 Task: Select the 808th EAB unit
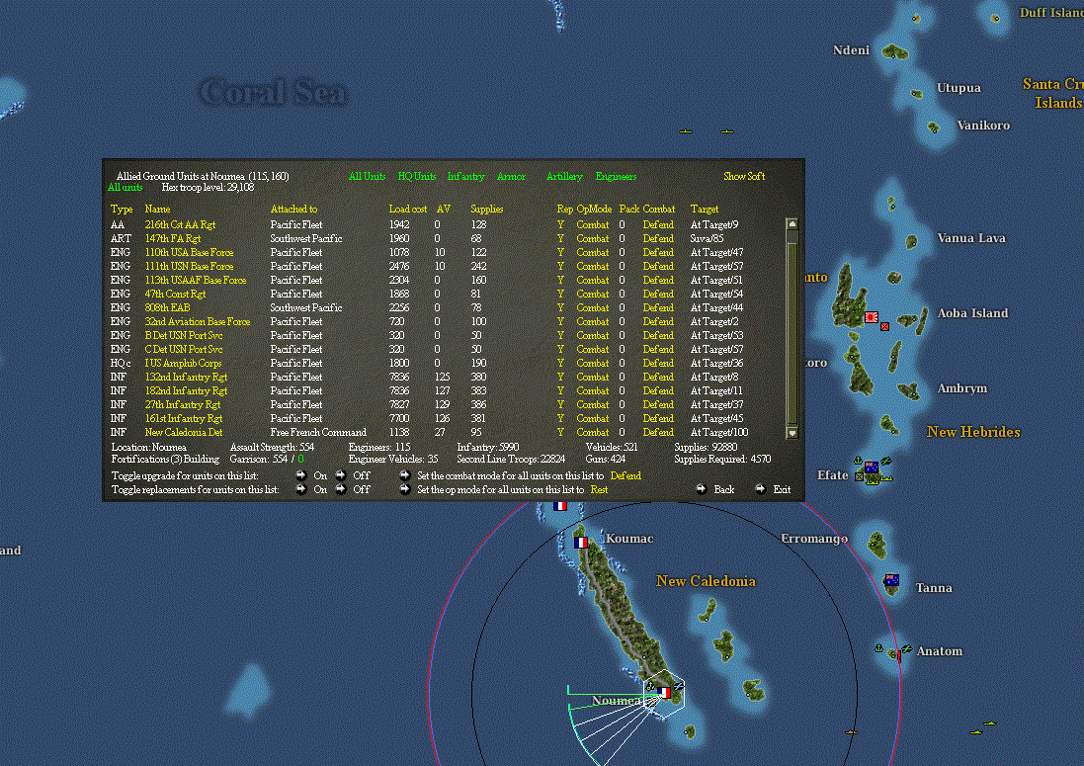[x=167, y=307]
